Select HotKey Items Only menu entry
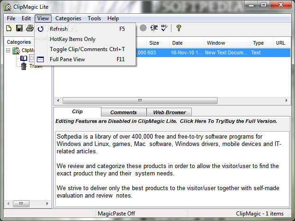This screenshot has width=295, height=221. point(85,39)
